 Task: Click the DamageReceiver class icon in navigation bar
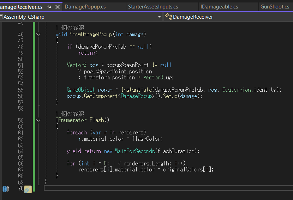168,17
